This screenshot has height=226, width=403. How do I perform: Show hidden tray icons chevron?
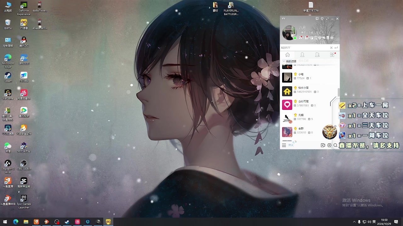[x=354, y=222]
